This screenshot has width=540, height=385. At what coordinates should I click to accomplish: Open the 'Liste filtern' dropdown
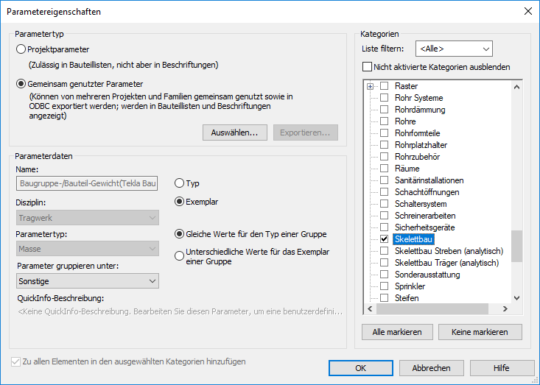coord(453,49)
